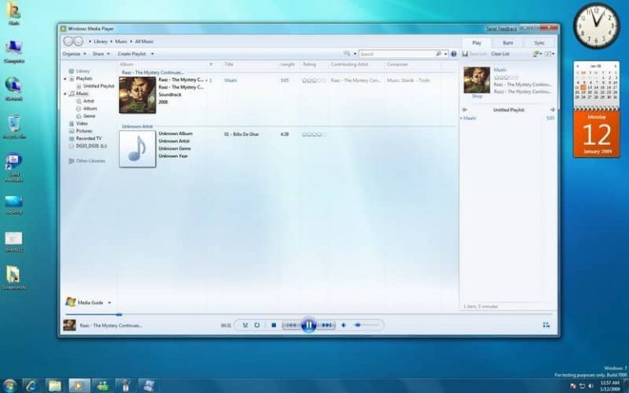Click the magnifier icon in the search box
The height and width of the screenshot is (393, 629).
coord(438,54)
